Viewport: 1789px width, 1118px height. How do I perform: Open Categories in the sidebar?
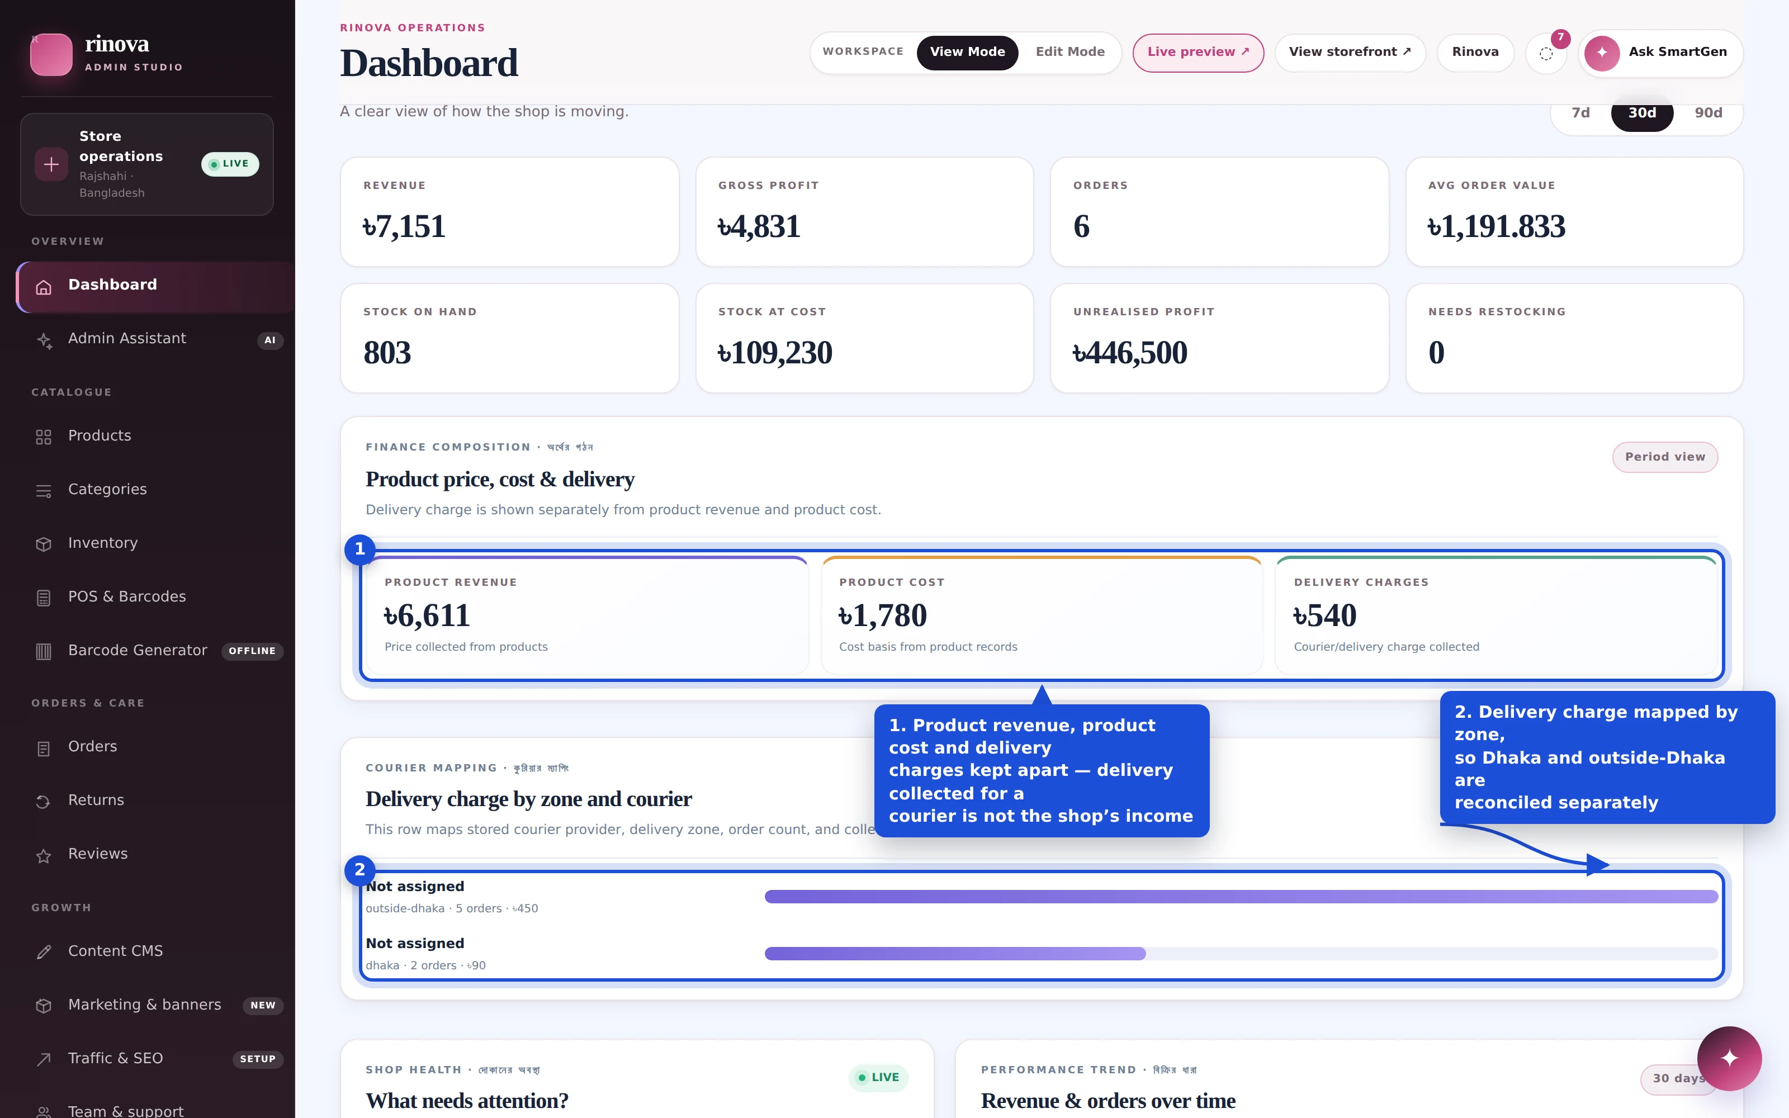[x=155, y=491]
